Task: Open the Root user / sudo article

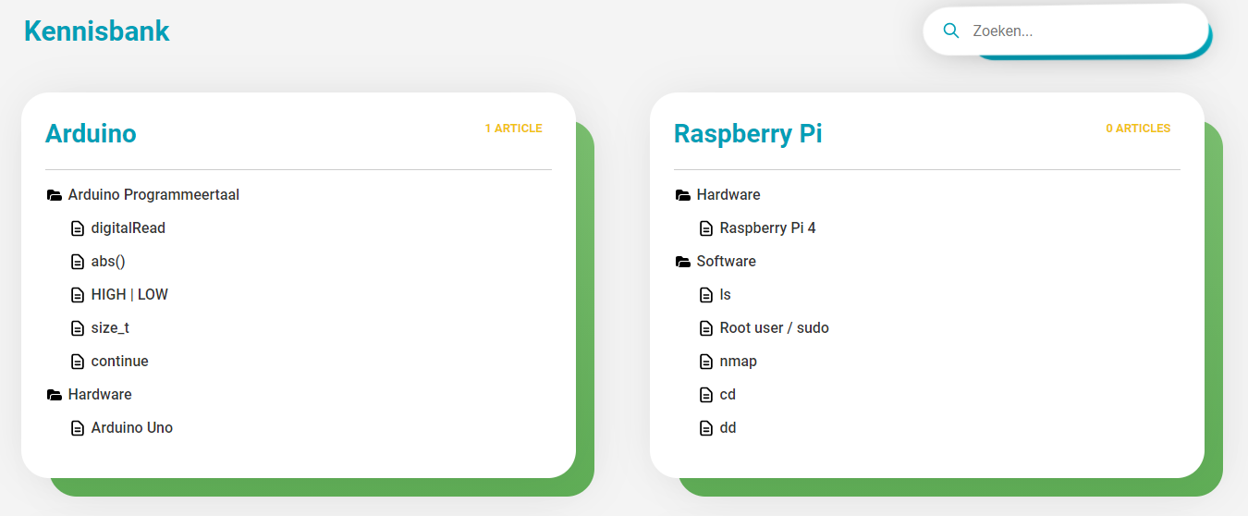Action: pyautogui.click(x=774, y=328)
